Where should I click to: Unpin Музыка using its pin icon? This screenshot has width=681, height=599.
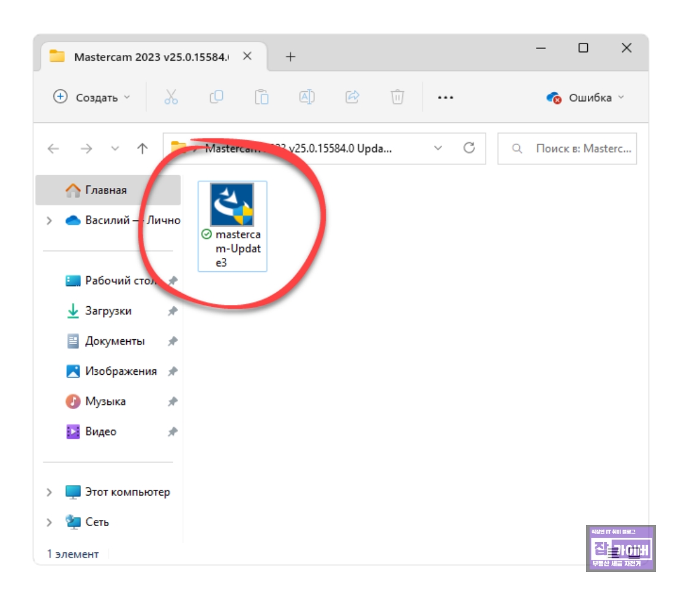point(173,401)
